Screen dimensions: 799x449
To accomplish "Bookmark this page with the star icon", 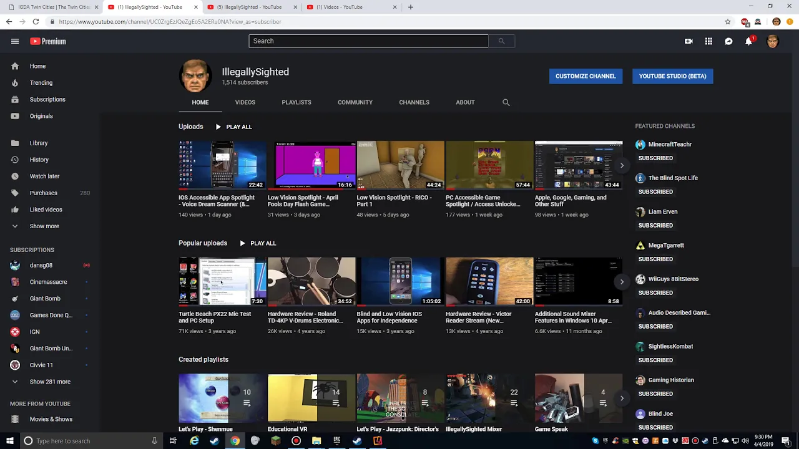I will pyautogui.click(x=728, y=22).
